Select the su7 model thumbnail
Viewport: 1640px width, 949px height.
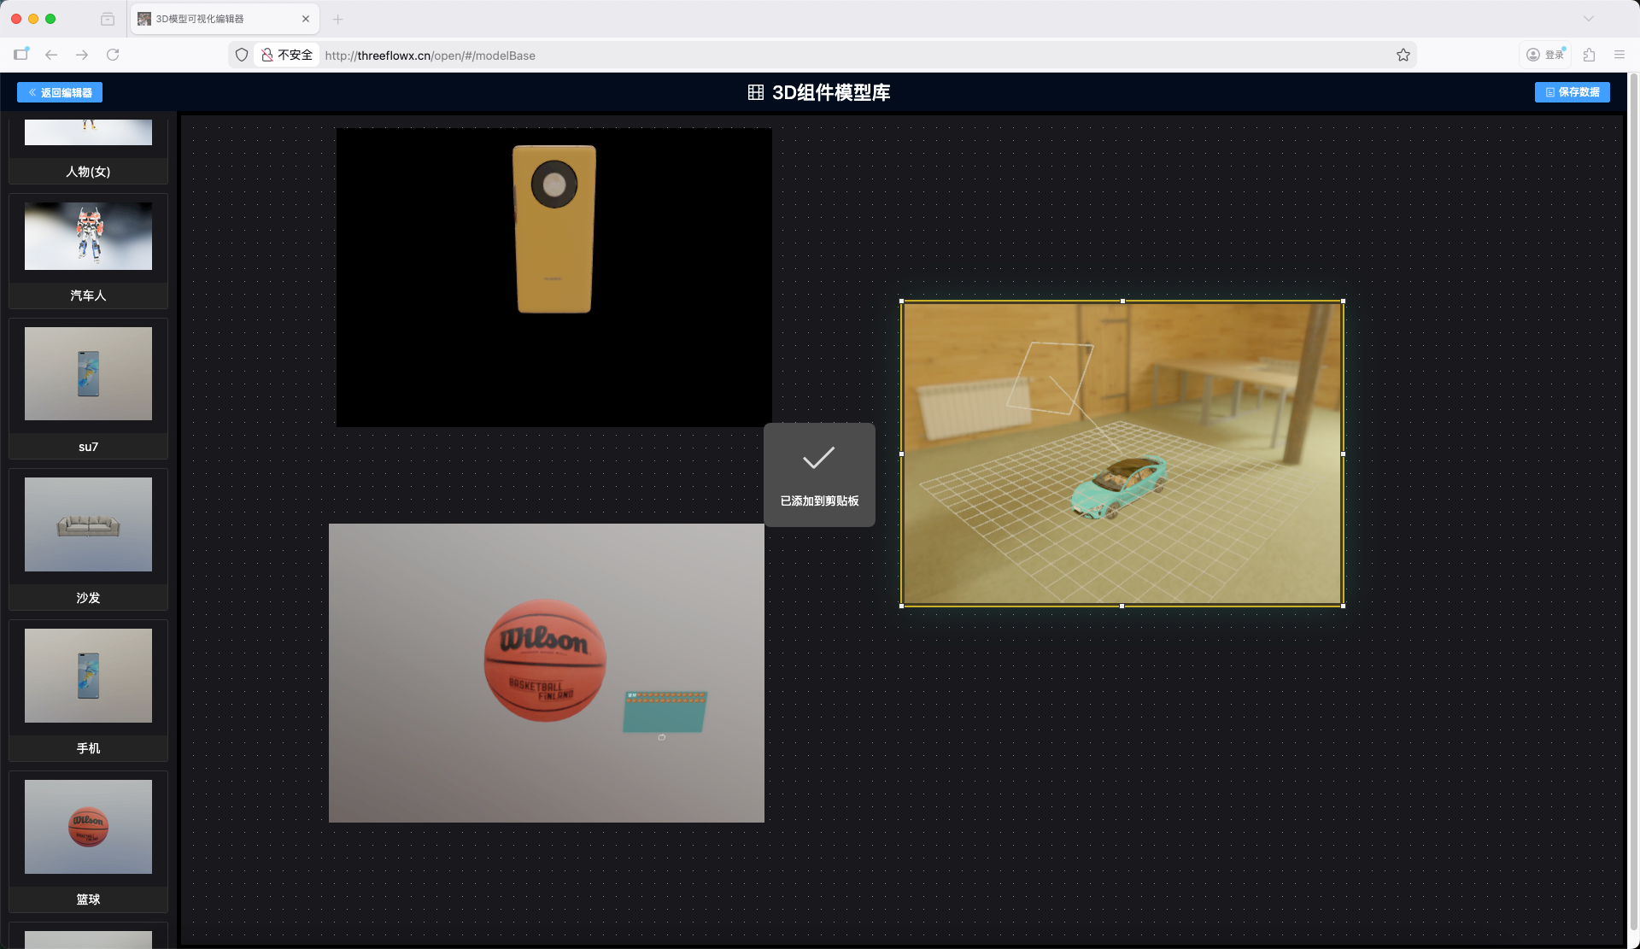[x=88, y=374]
